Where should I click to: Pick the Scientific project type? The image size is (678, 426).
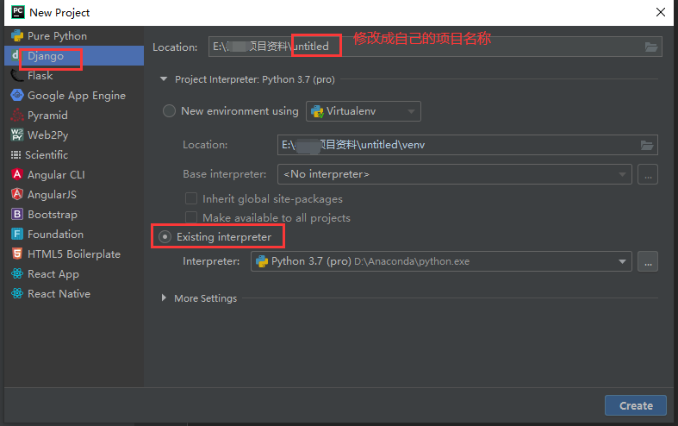pos(74,155)
